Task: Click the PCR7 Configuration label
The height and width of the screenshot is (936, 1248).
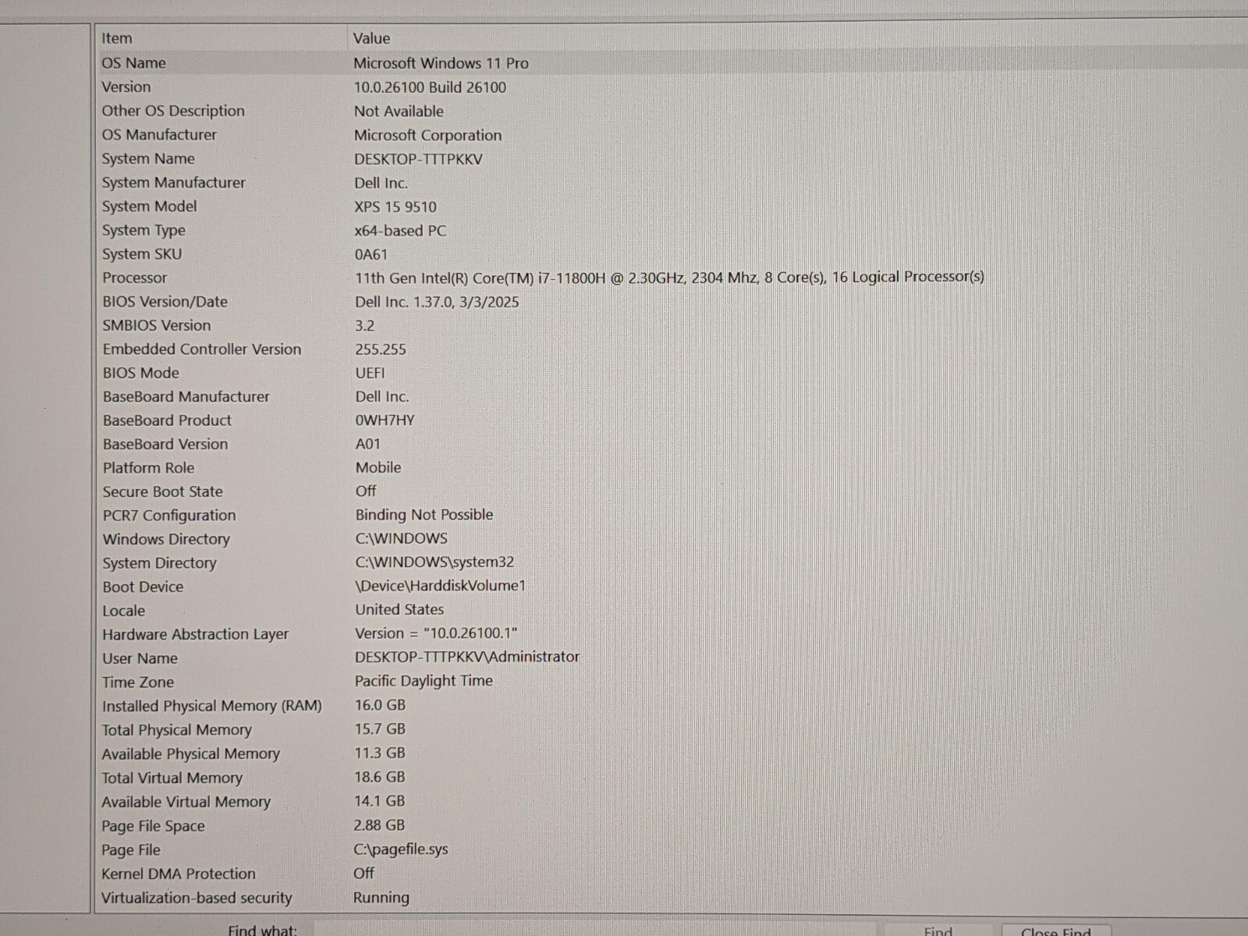Action: [168, 516]
